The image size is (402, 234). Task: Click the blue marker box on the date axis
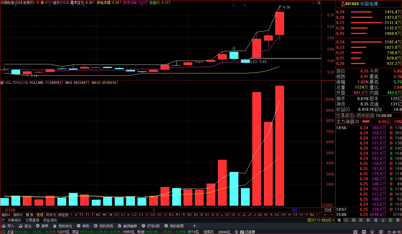coord(295,210)
